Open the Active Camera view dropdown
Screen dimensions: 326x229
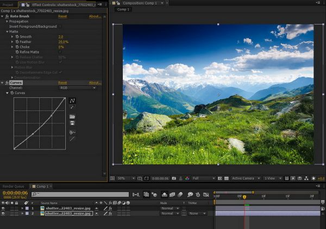244,178
